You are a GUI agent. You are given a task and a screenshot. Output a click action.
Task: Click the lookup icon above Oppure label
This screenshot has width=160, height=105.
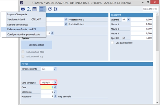coord(52,33)
